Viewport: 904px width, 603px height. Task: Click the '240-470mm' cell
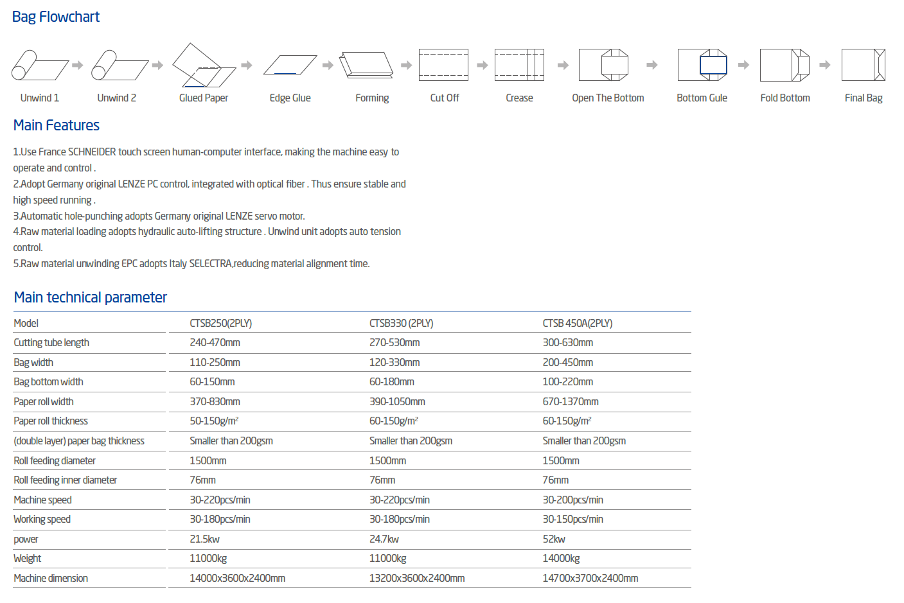point(215,343)
